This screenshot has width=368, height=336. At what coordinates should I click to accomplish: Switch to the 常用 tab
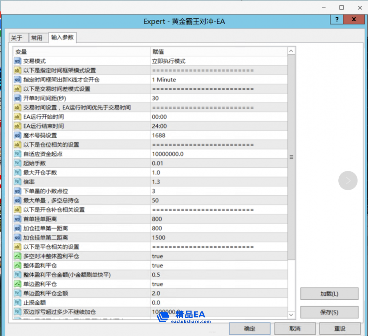click(37, 38)
